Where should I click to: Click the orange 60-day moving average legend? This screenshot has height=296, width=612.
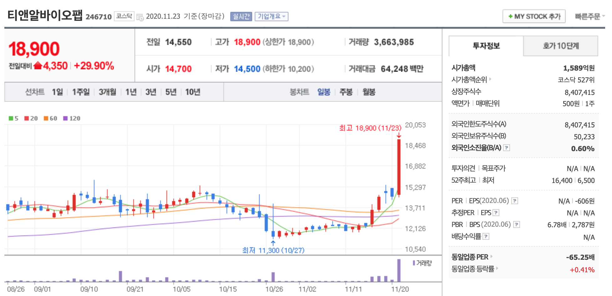pyautogui.click(x=50, y=118)
